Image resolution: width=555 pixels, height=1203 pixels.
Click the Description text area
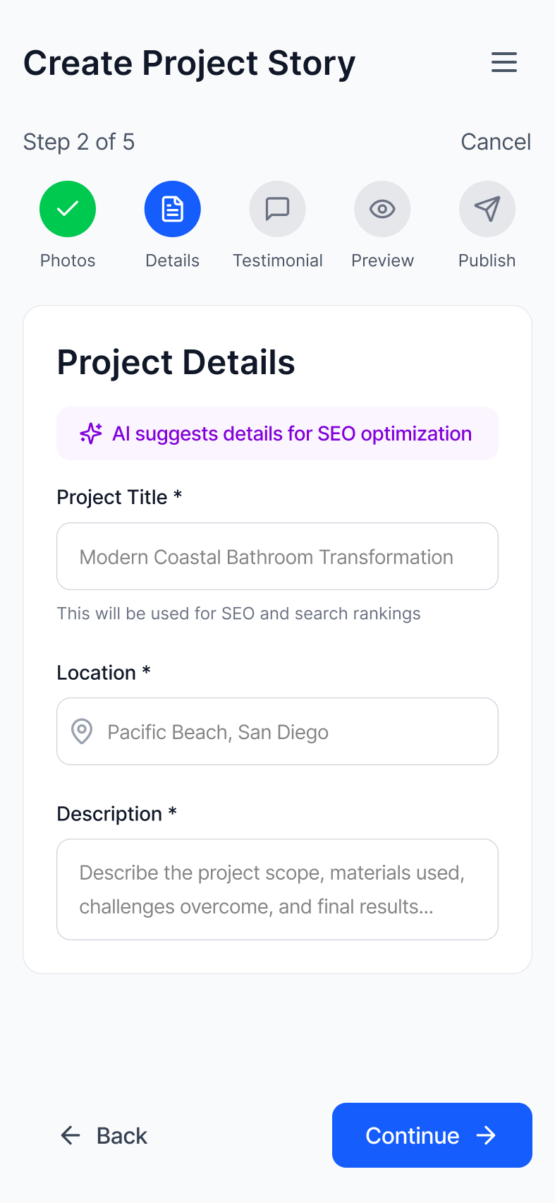pyautogui.click(x=277, y=889)
